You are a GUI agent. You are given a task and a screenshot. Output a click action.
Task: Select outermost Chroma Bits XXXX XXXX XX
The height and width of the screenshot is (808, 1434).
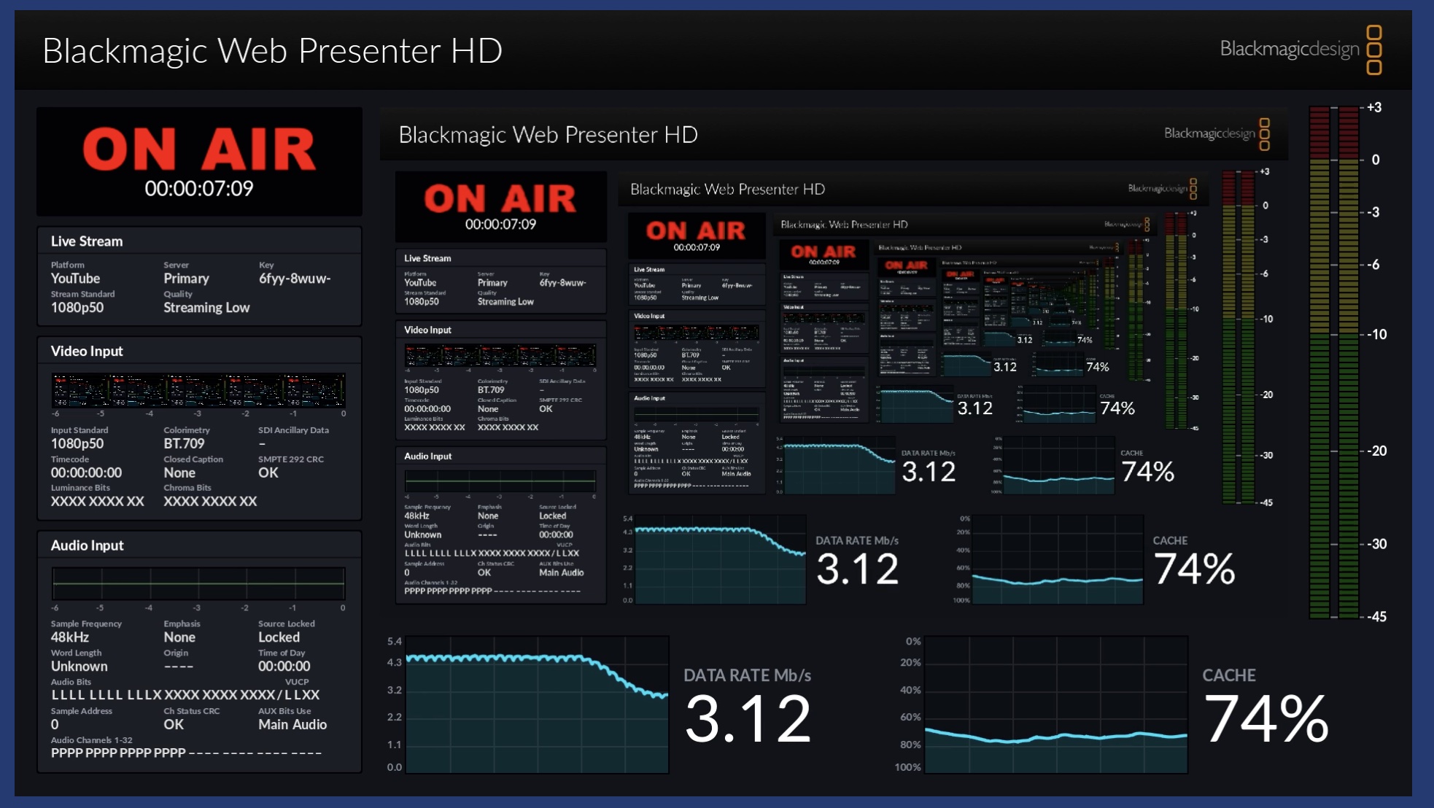pyautogui.click(x=210, y=502)
